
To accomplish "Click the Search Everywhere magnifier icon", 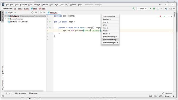I will click(174, 9).
